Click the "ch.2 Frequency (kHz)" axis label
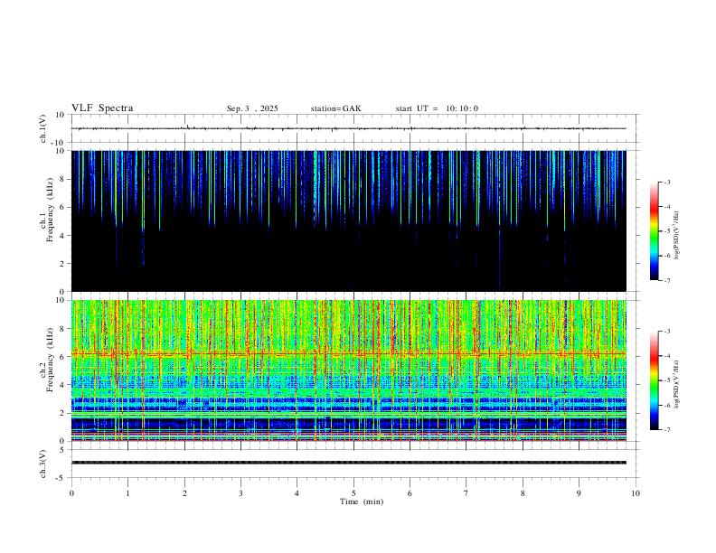The height and width of the screenshot is (553, 716). click(46, 360)
